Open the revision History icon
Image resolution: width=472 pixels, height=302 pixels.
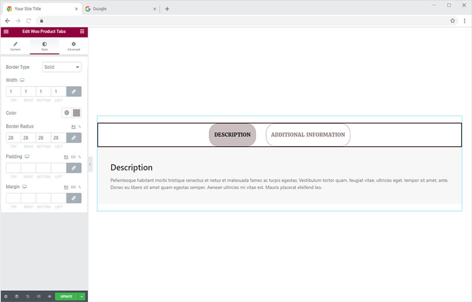[x=27, y=296]
